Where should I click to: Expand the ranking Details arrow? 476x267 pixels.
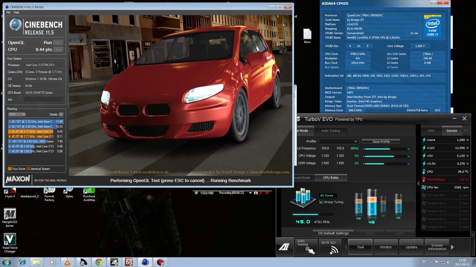[x=61, y=114]
